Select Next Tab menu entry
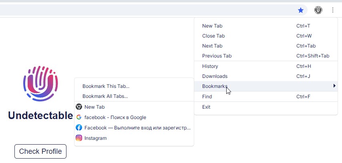Image resolution: width=342 pixels, height=163 pixels. (x=212, y=46)
